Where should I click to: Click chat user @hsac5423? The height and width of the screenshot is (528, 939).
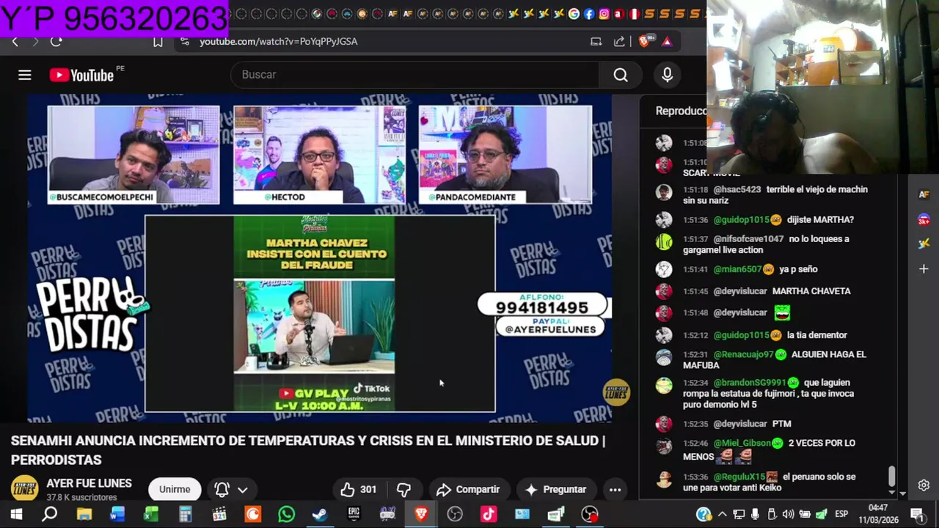(737, 189)
